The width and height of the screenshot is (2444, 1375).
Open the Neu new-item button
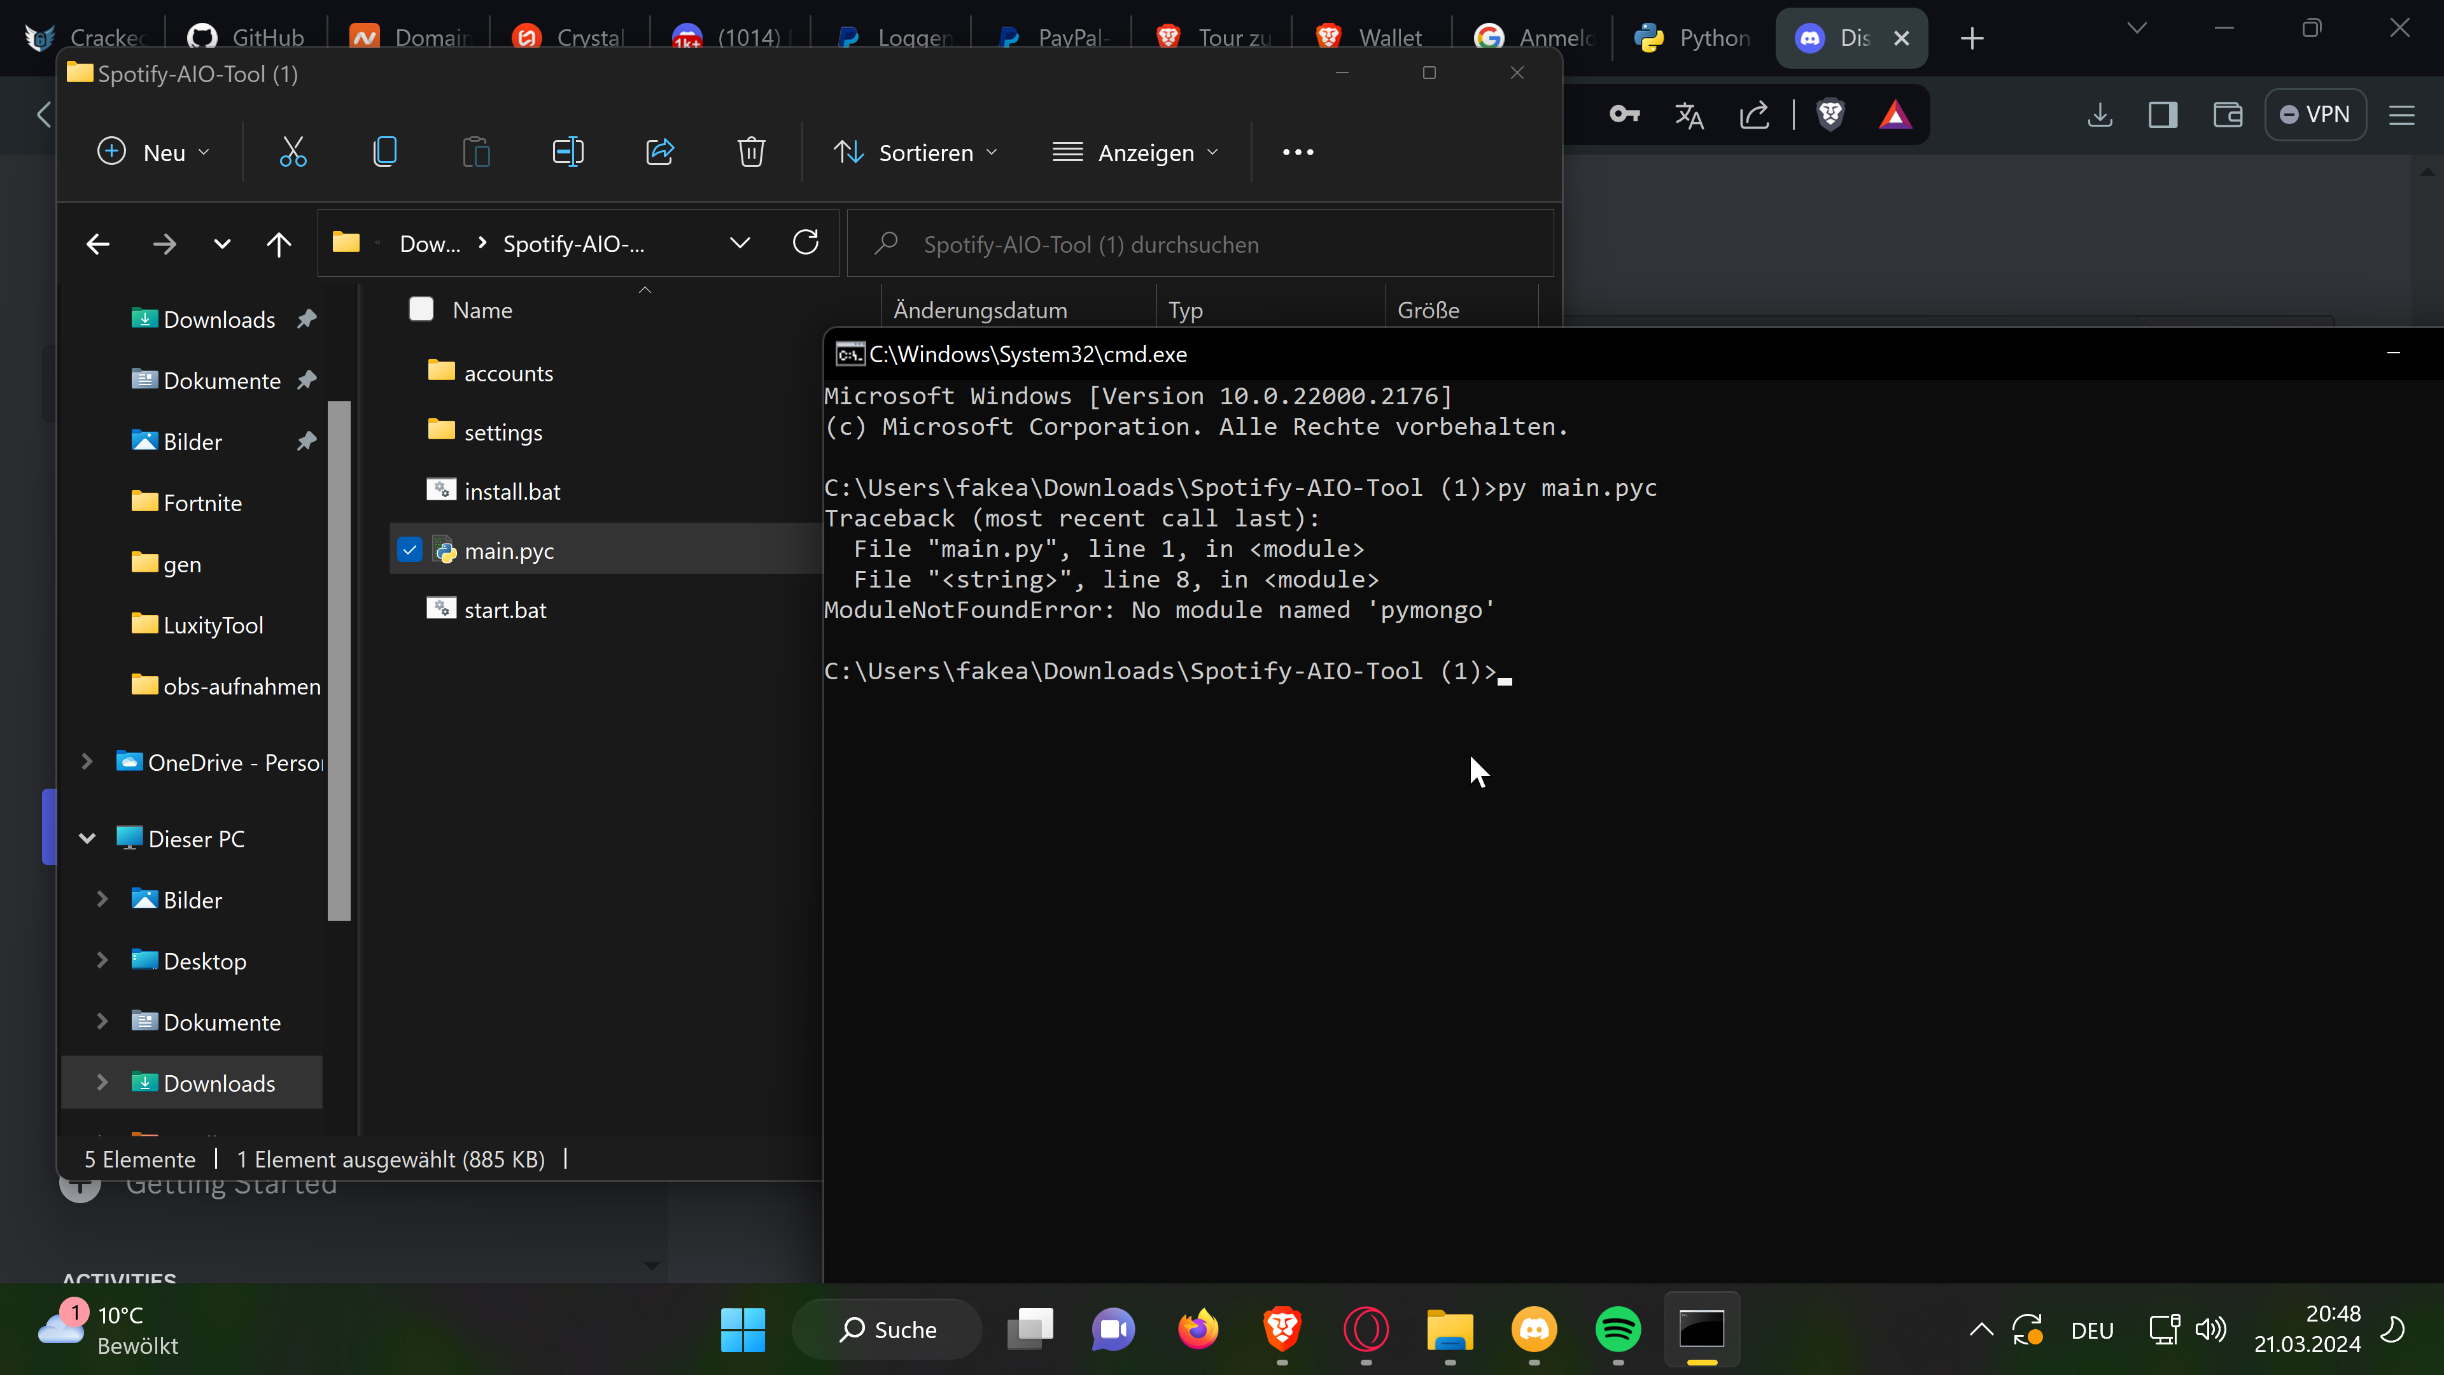pyautogui.click(x=153, y=152)
